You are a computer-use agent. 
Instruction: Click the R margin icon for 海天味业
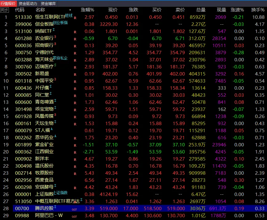coord(75,60)
